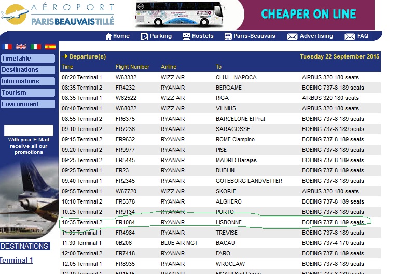
Task: Click destination FARO
Action: (223, 254)
